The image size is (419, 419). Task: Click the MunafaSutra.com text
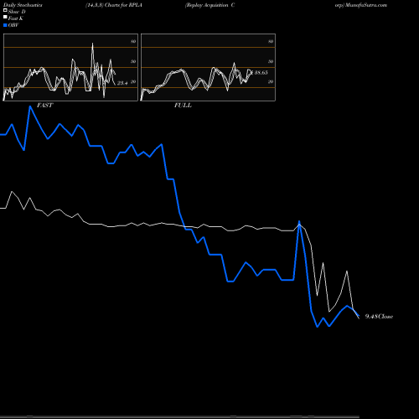coord(366,5)
